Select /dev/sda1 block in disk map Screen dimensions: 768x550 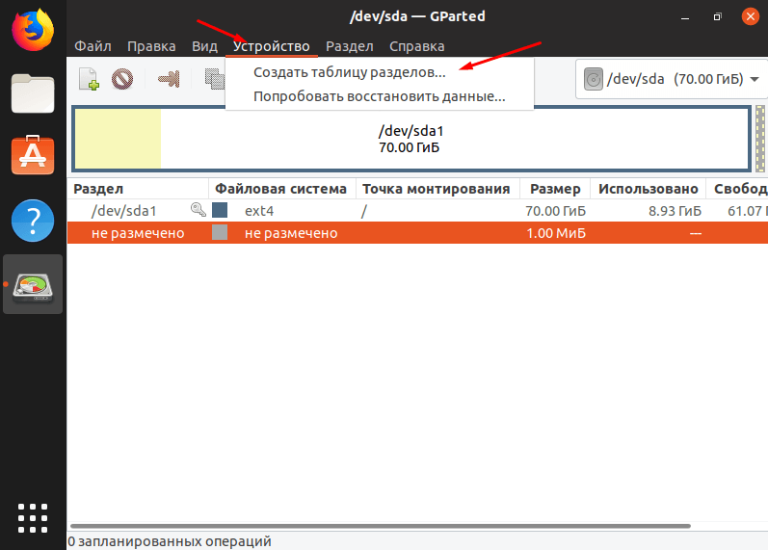[x=410, y=139]
